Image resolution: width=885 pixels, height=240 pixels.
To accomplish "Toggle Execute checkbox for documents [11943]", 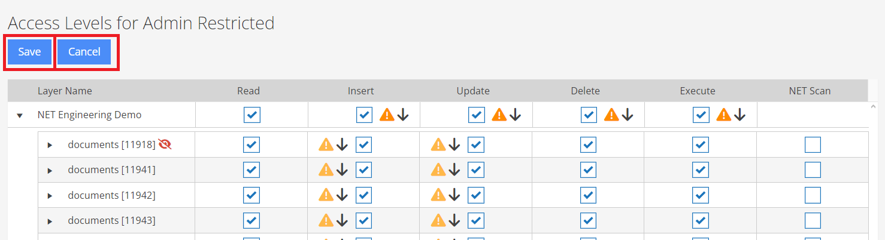I will coord(701,220).
